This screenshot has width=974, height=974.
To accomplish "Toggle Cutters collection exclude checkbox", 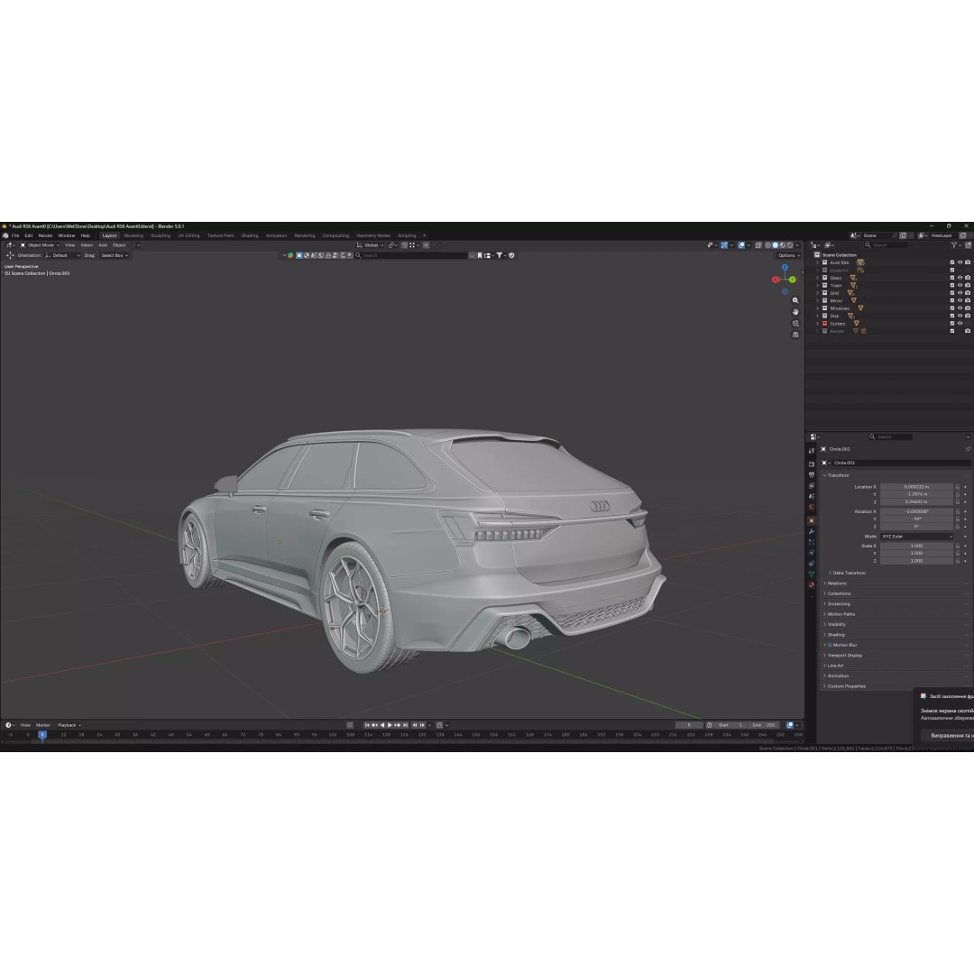I will (952, 323).
